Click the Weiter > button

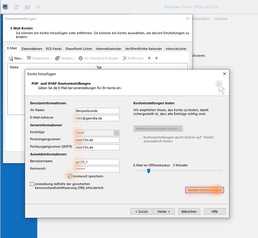click(x=164, y=212)
